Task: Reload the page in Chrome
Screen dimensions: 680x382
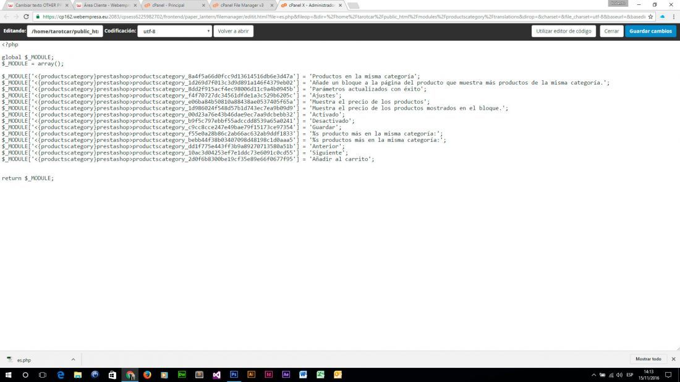Action: pos(26,17)
